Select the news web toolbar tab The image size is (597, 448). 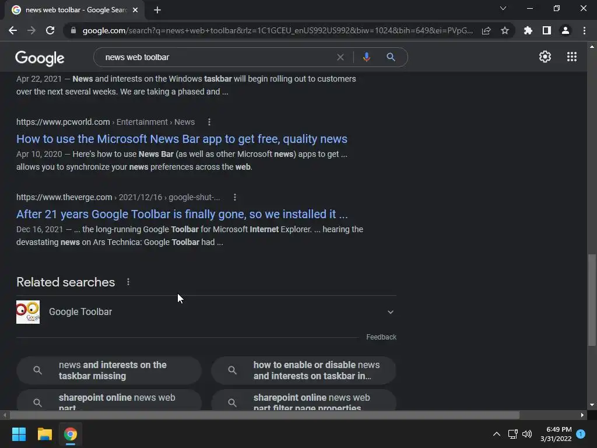click(74, 10)
